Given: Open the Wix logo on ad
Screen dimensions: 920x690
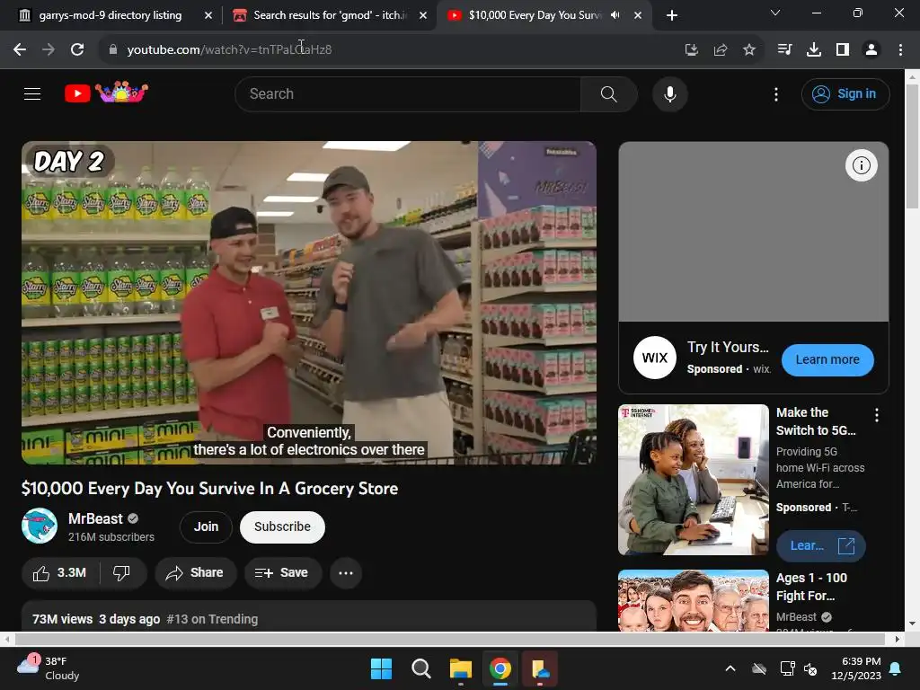Looking at the screenshot, I should click(654, 358).
